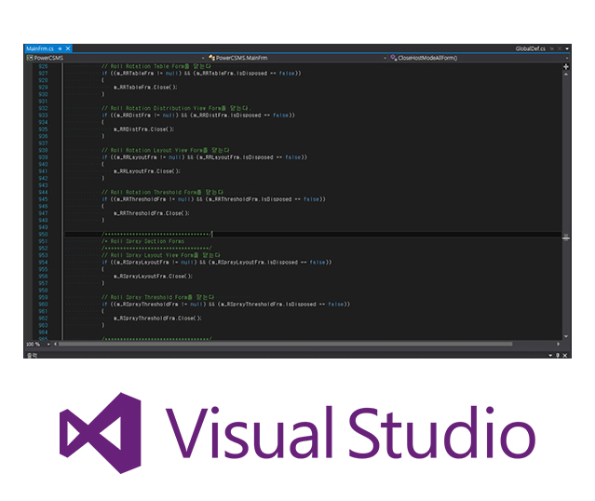Image resolution: width=595 pixels, height=501 pixels.
Task: Click the m_RRLayoutFrm.Close(); line
Action: (x=147, y=171)
